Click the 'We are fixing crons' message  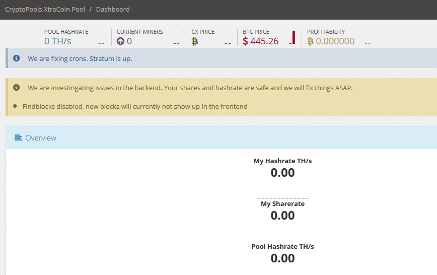click(80, 58)
